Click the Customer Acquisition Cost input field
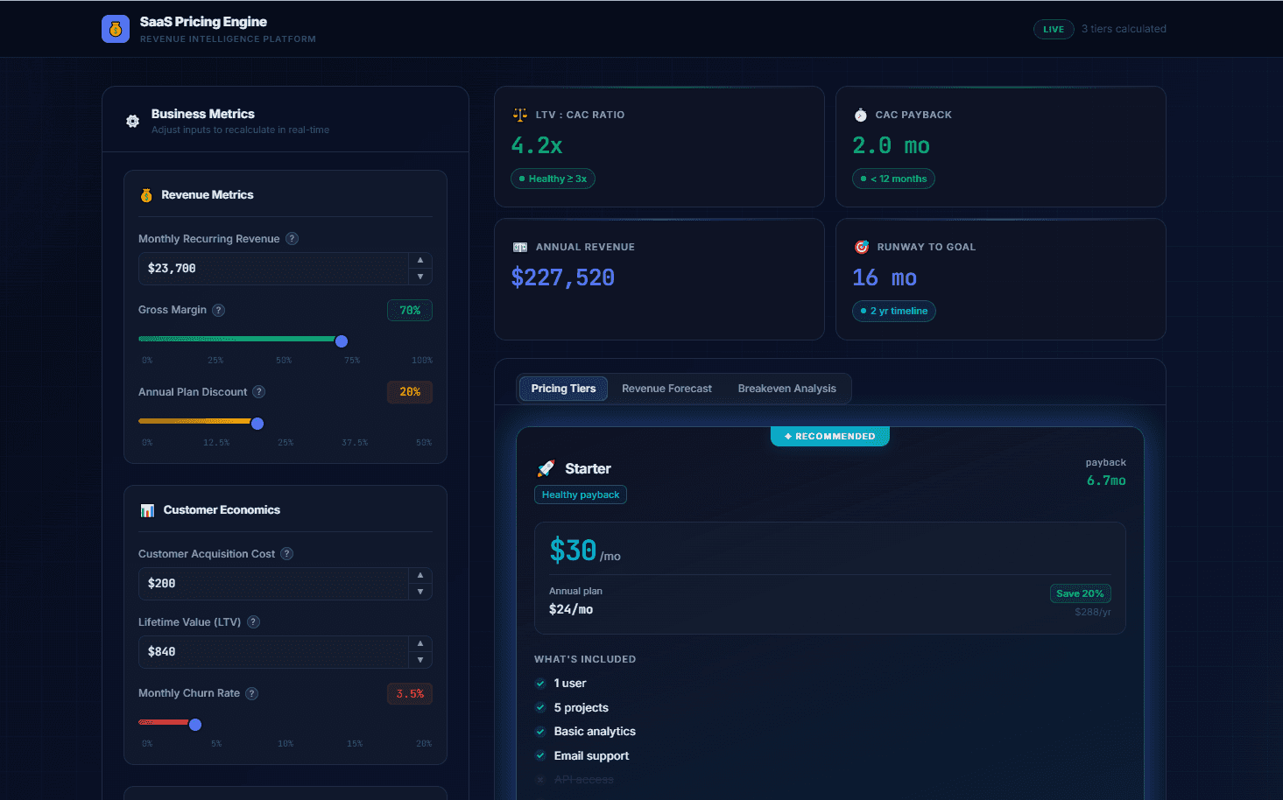This screenshot has height=800, width=1283. tap(273, 584)
